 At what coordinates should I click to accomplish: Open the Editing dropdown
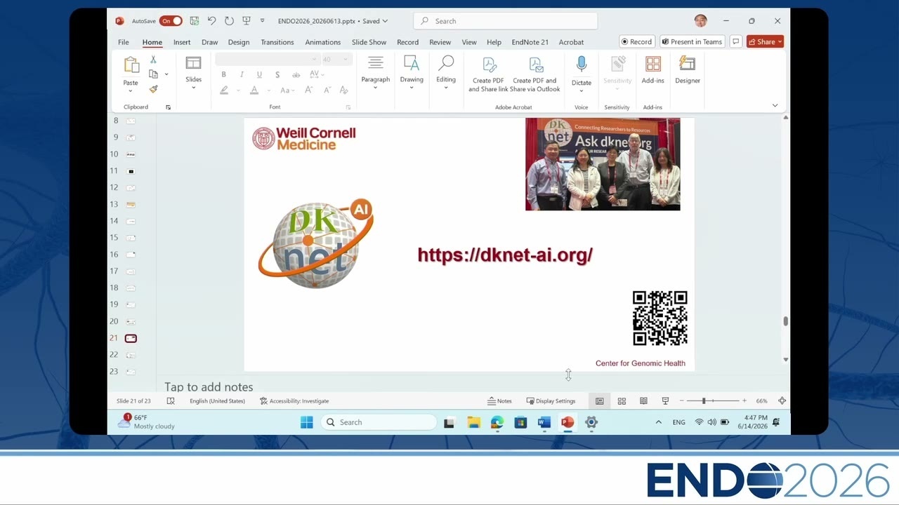[446, 72]
